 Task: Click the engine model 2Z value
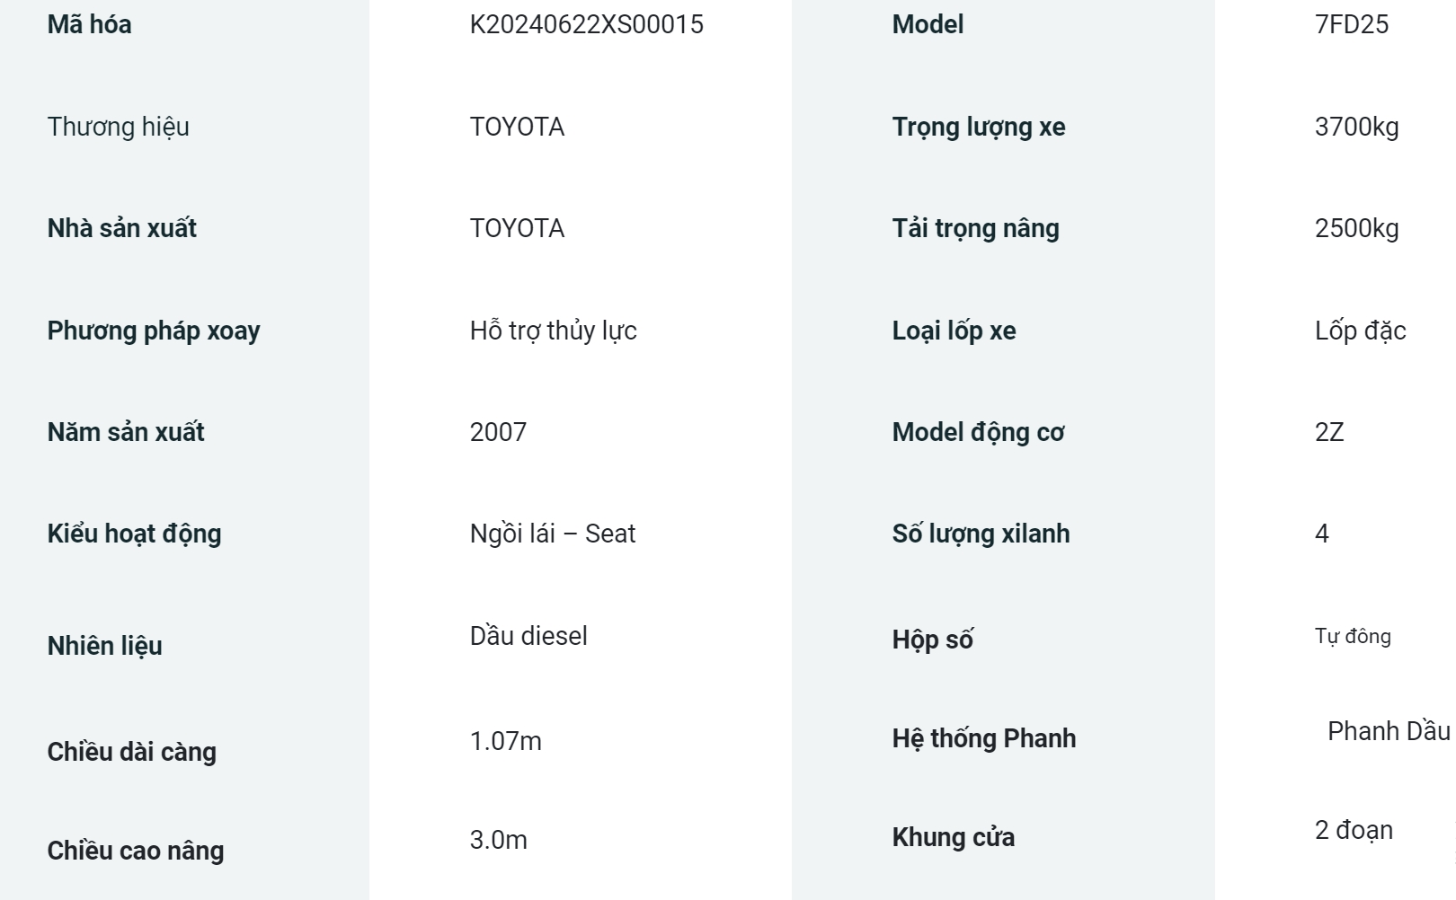1328,432
